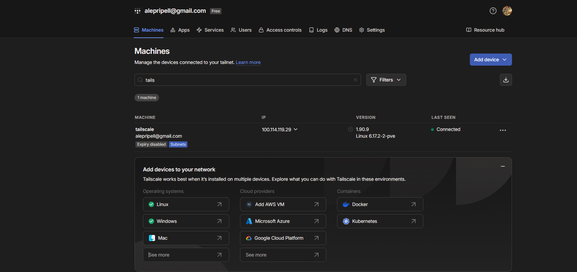Open the Settings tab

click(x=372, y=30)
